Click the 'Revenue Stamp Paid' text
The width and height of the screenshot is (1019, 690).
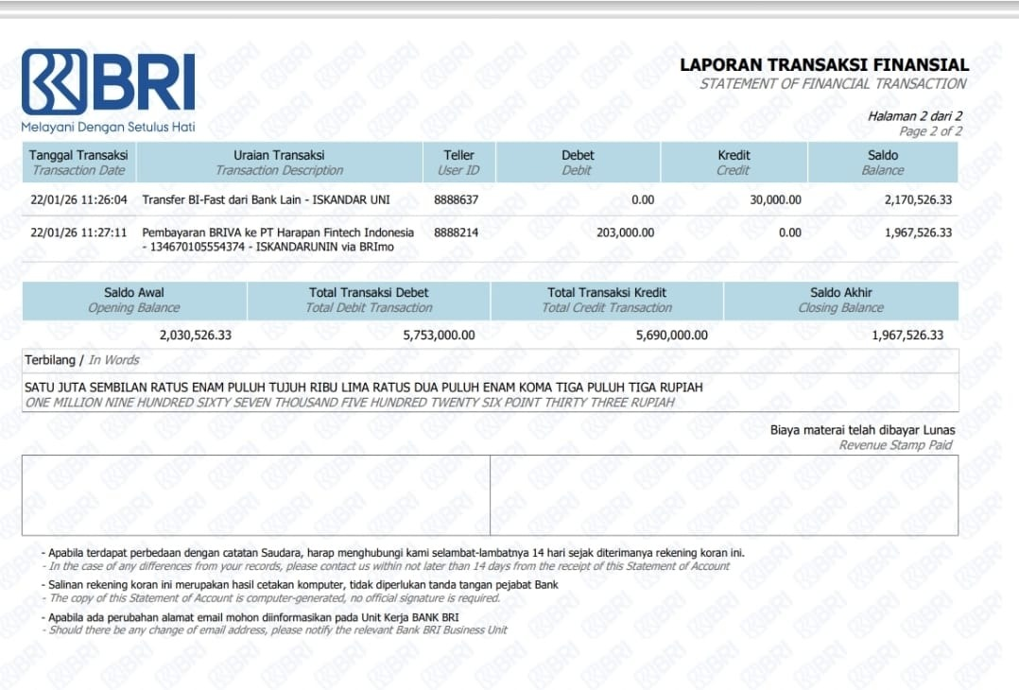pos(895,445)
